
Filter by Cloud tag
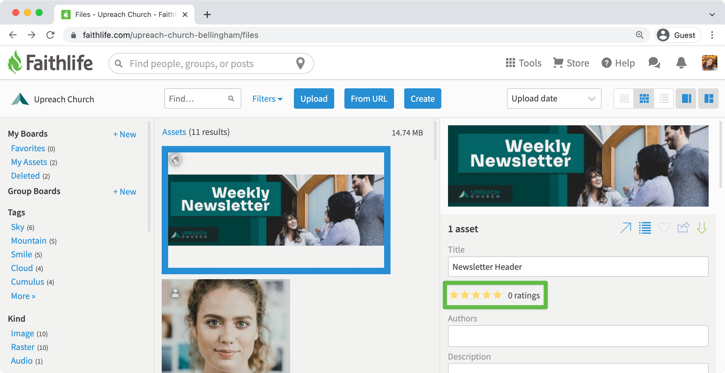pos(22,268)
